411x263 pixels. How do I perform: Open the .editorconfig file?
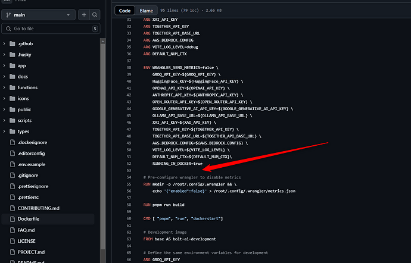click(31, 154)
